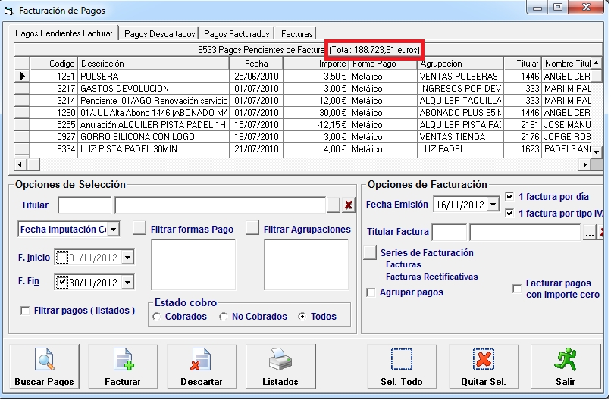Select Todos radio option
The height and width of the screenshot is (400, 611).
point(302,316)
